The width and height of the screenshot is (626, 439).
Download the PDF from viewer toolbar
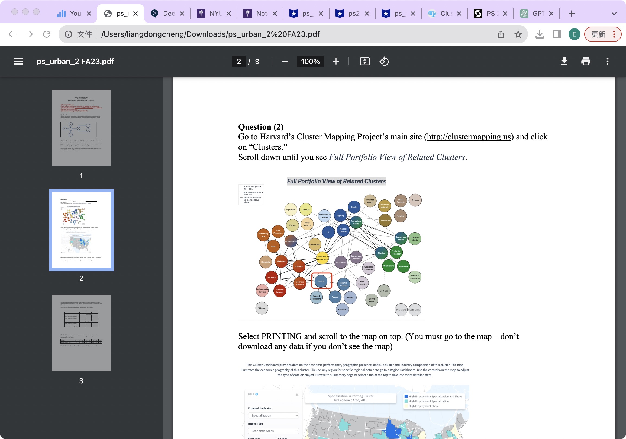coord(564,61)
